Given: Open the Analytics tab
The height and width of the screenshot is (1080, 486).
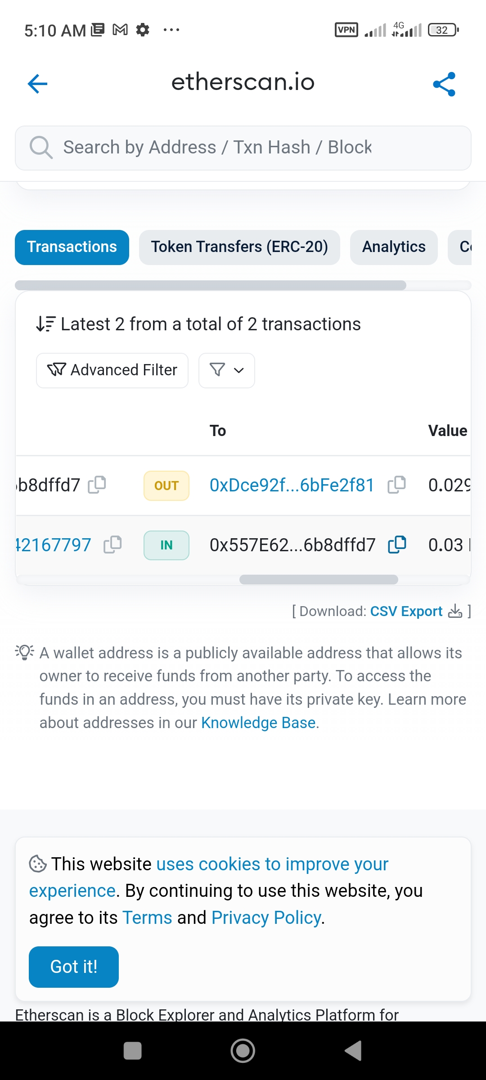Looking at the screenshot, I should (394, 247).
